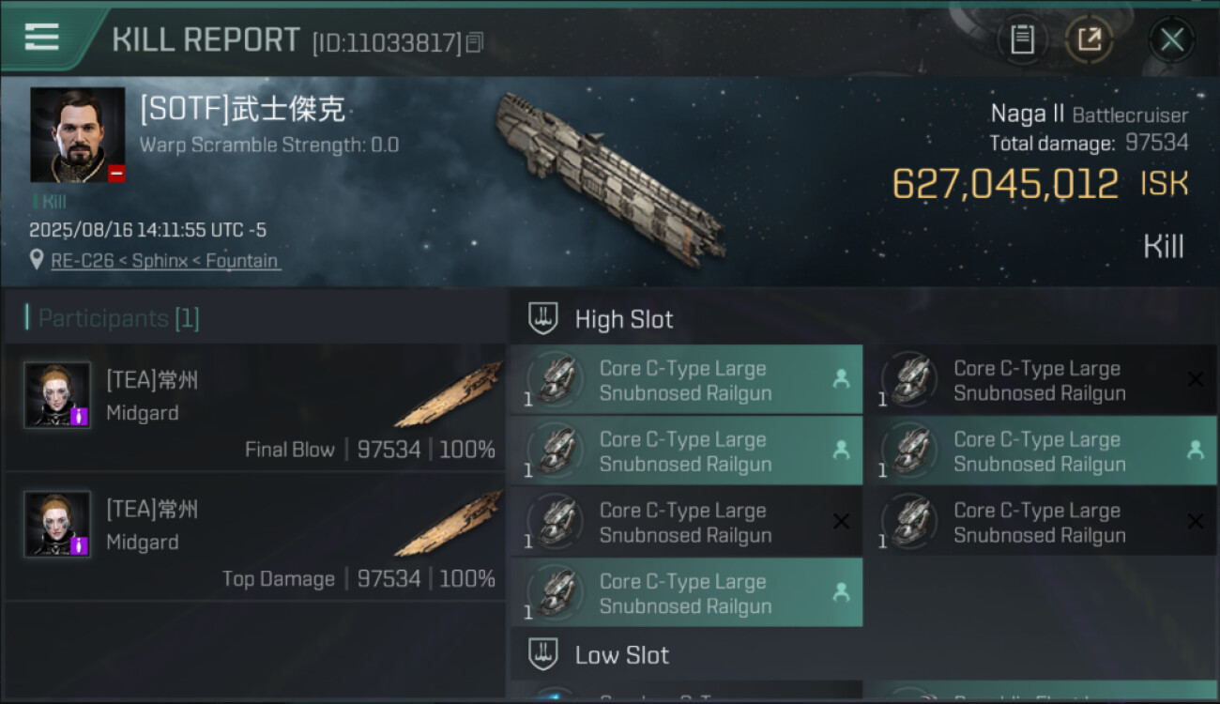View the victim's character portrait

pyautogui.click(x=77, y=134)
